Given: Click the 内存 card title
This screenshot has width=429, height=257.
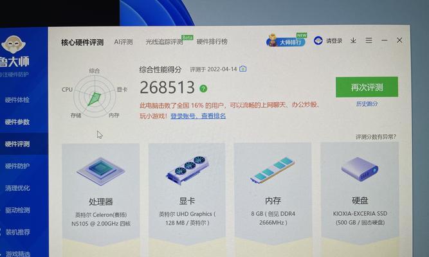Looking at the screenshot, I should point(273,200).
